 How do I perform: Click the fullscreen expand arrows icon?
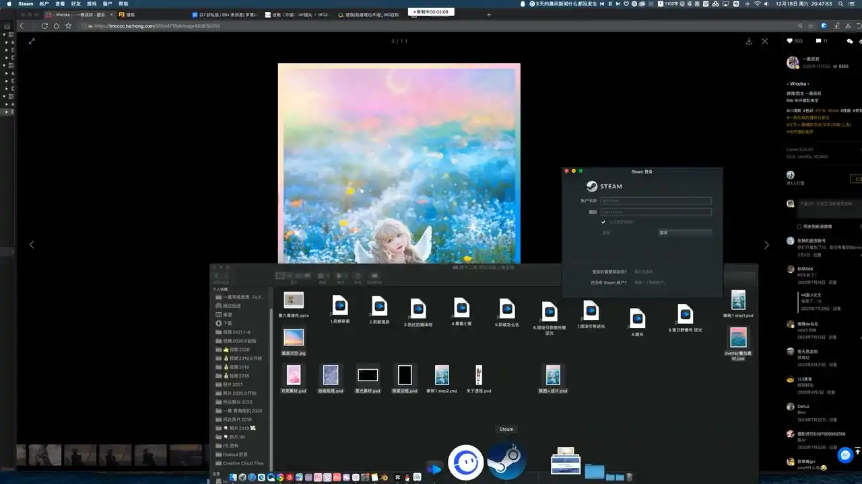point(32,41)
